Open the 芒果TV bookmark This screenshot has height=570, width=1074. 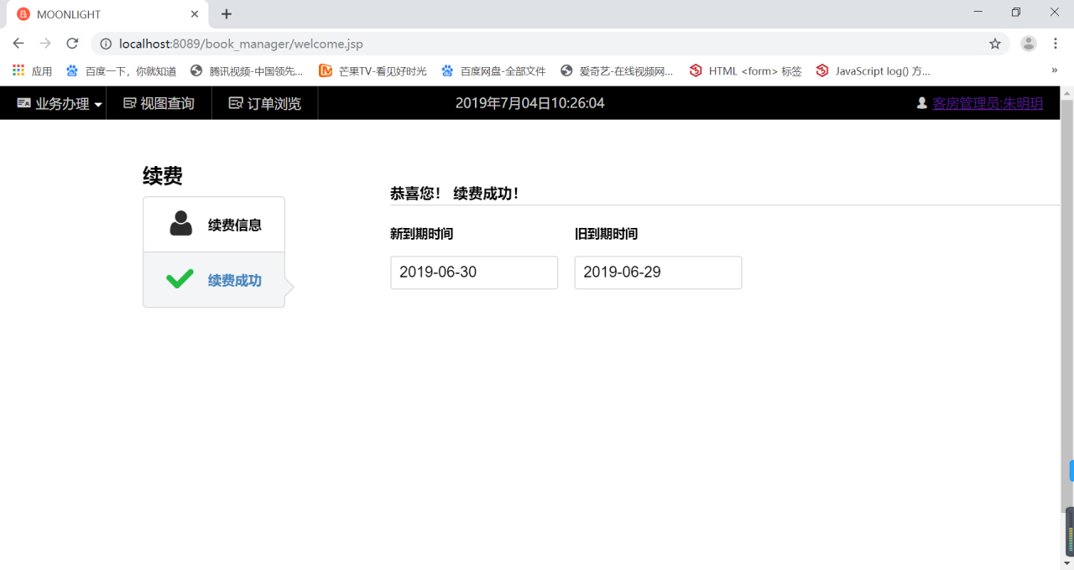[x=373, y=71]
